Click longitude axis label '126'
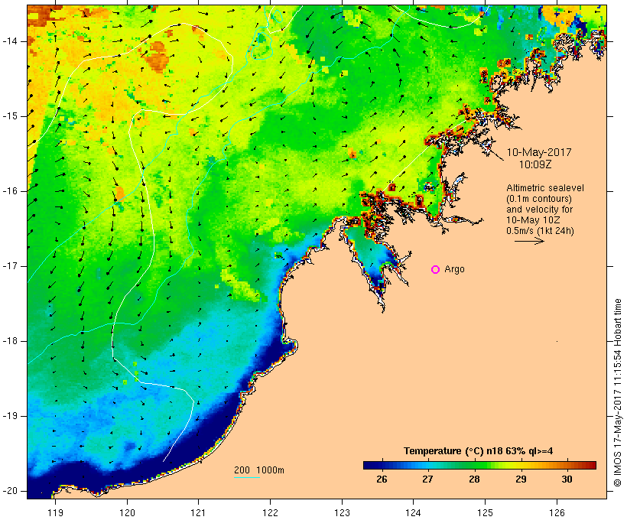Screen dimensions: 627x520 click(557, 513)
